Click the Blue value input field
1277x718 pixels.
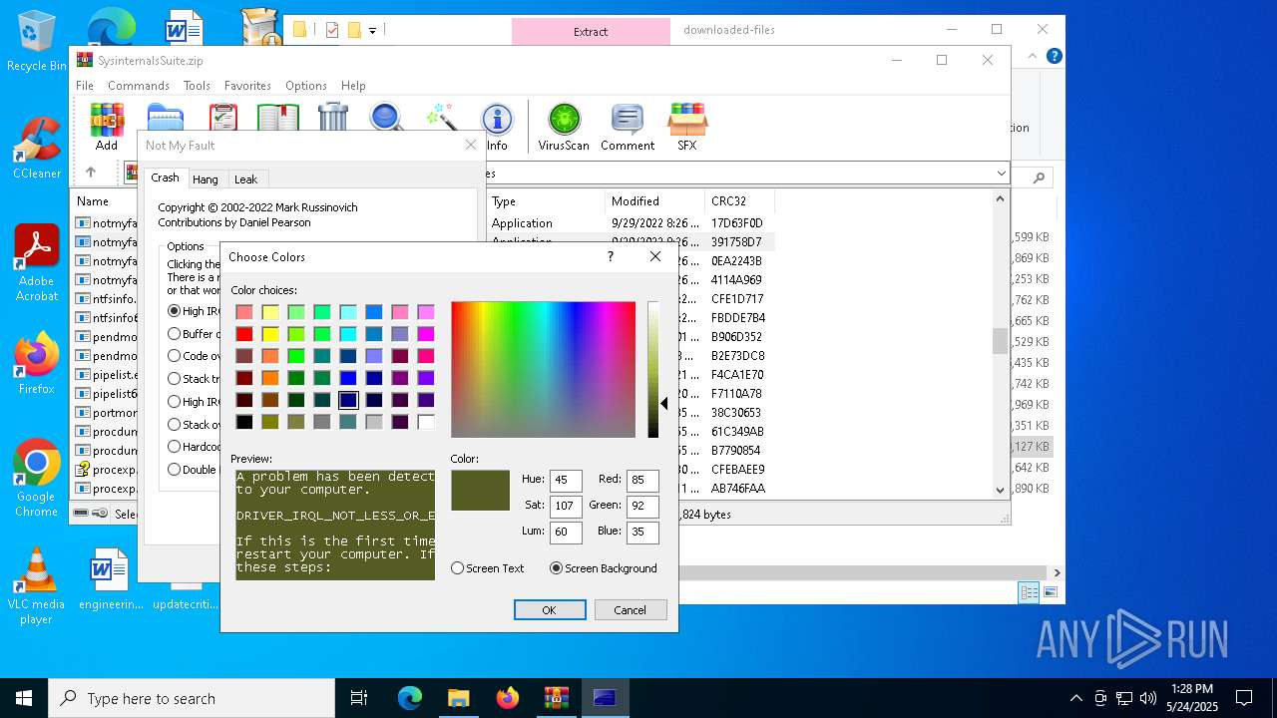(642, 532)
